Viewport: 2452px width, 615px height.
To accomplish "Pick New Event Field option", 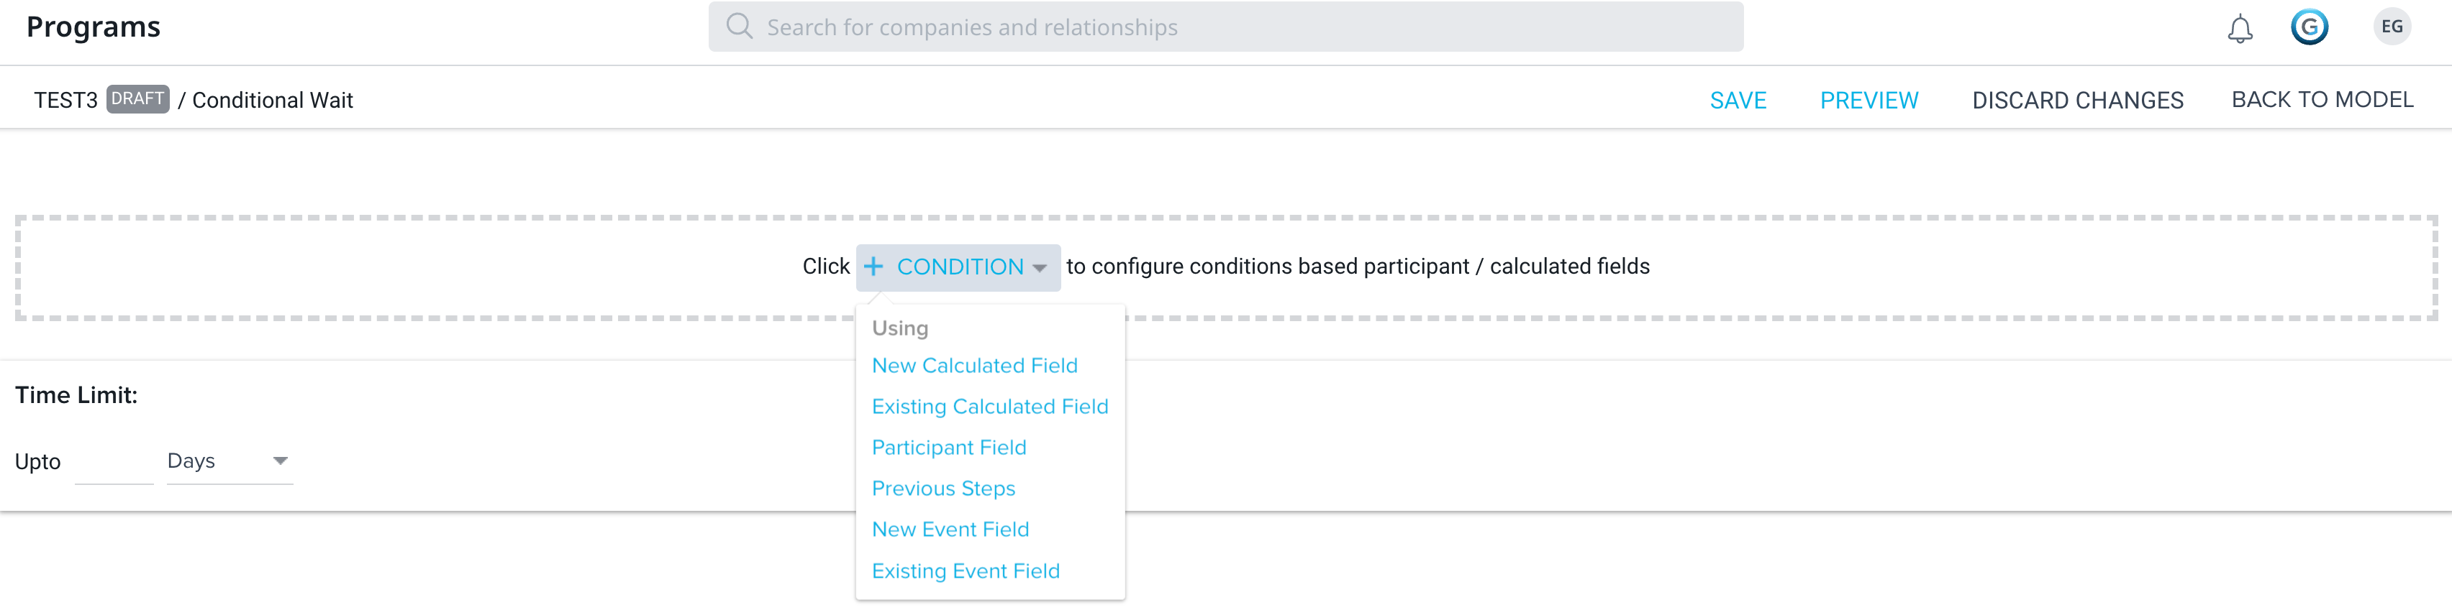I will [950, 529].
